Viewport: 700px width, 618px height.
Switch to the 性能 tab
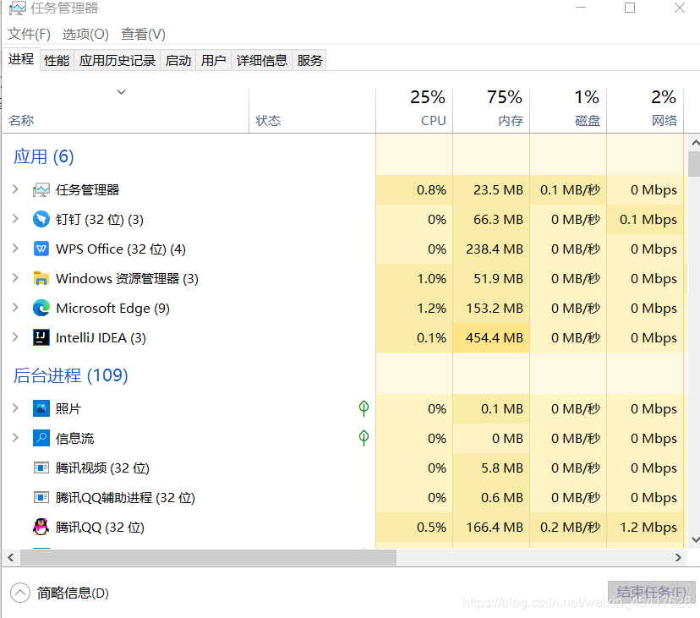[x=57, y=60]
